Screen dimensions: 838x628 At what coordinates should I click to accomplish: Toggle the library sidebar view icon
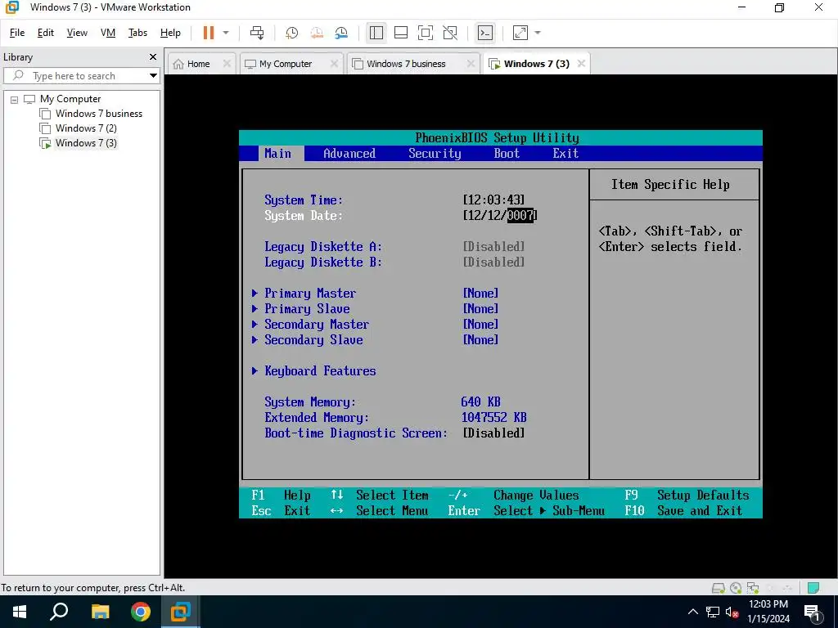(x=376, y=33)
